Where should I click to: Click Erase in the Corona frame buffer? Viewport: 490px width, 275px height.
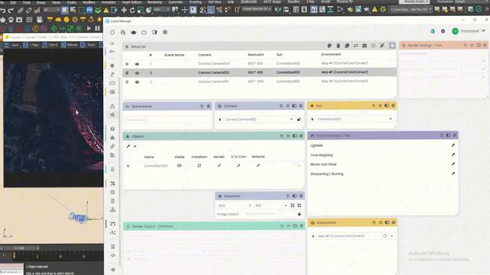[88, 45]
